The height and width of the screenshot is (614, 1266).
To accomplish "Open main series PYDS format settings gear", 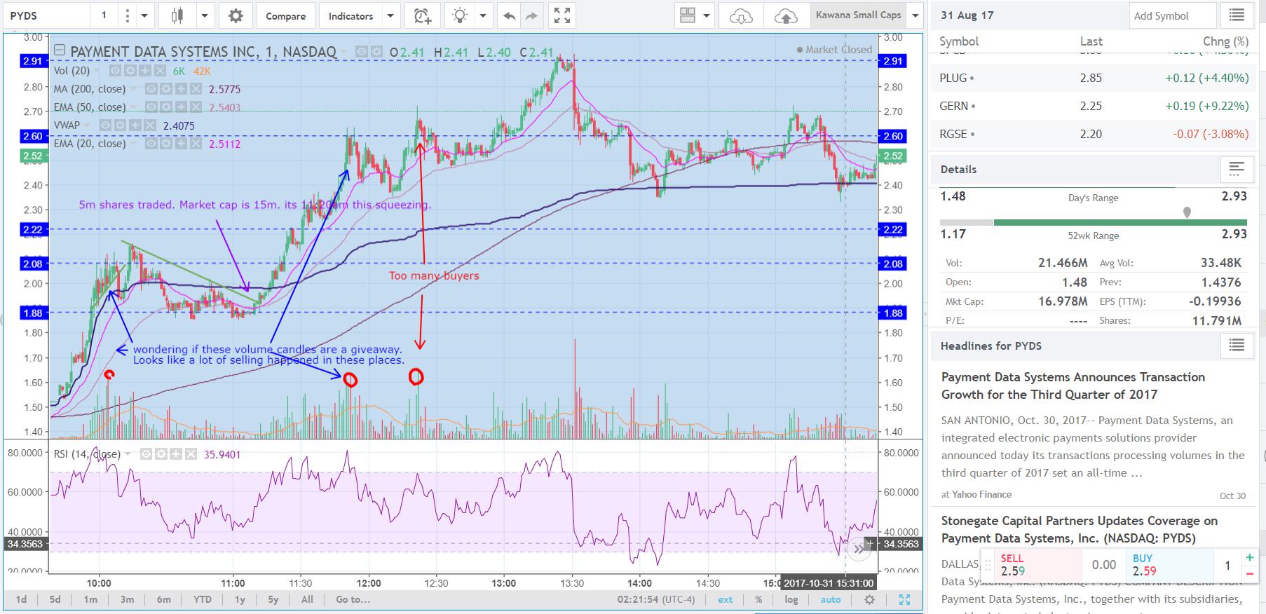I will [x=376, y=51].
